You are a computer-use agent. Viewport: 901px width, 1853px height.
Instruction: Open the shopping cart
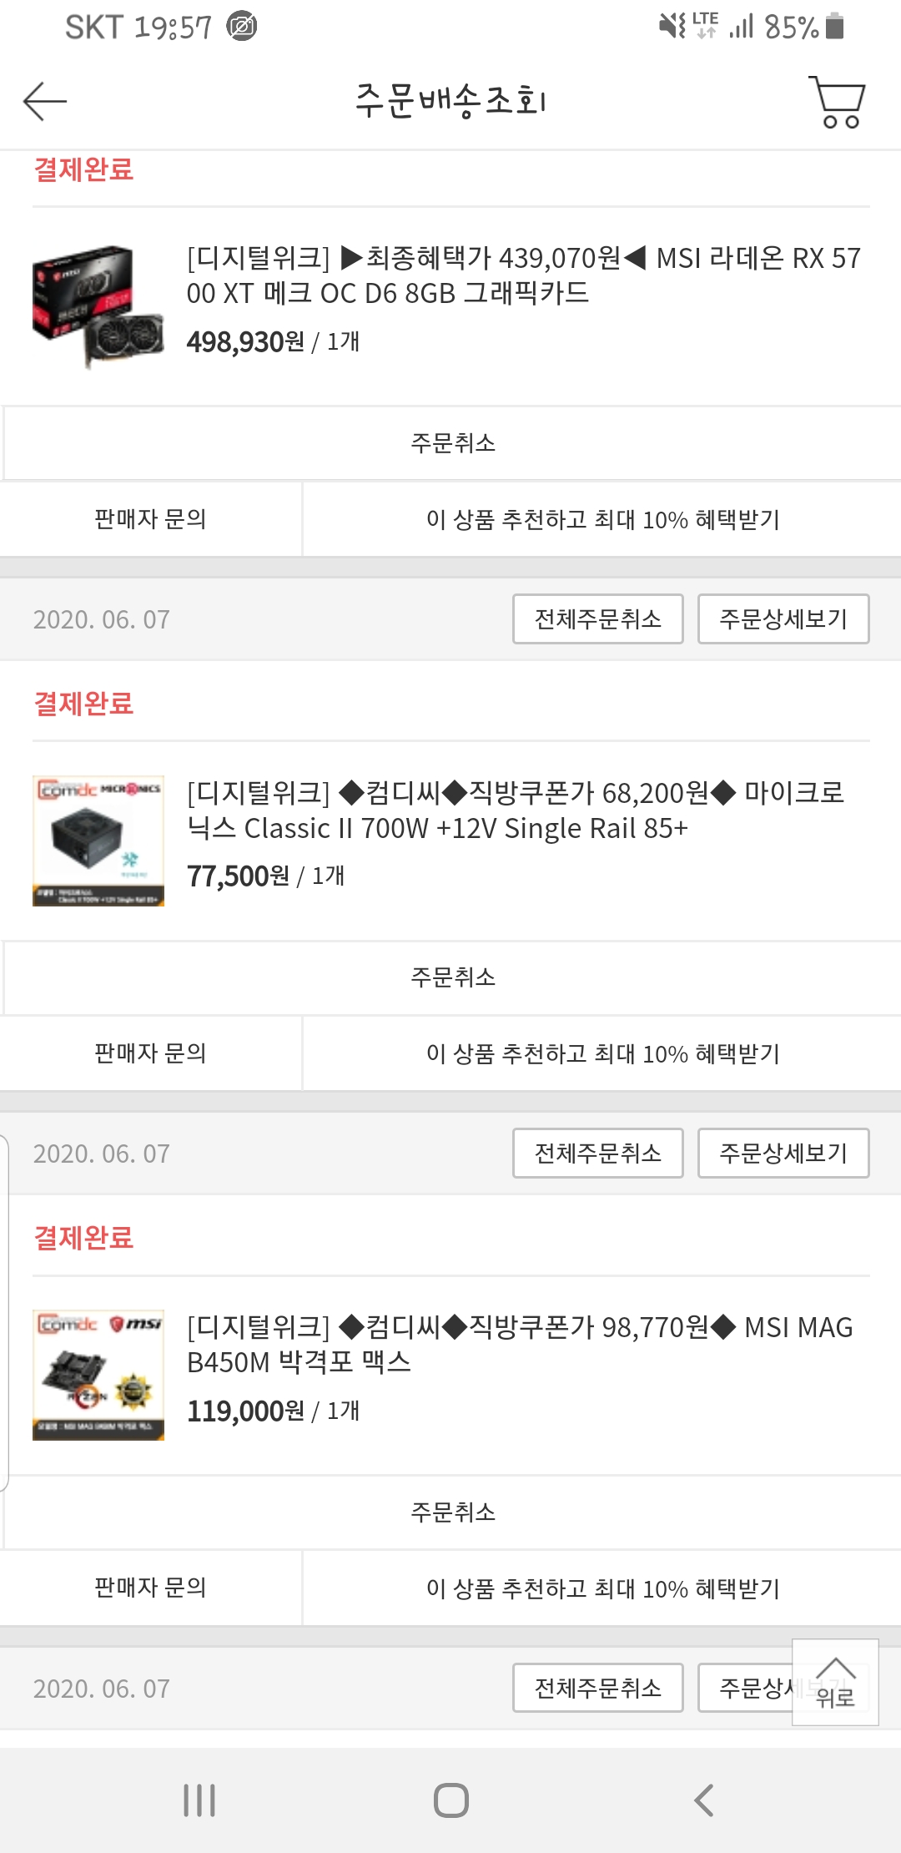click(x=837, y=102)
